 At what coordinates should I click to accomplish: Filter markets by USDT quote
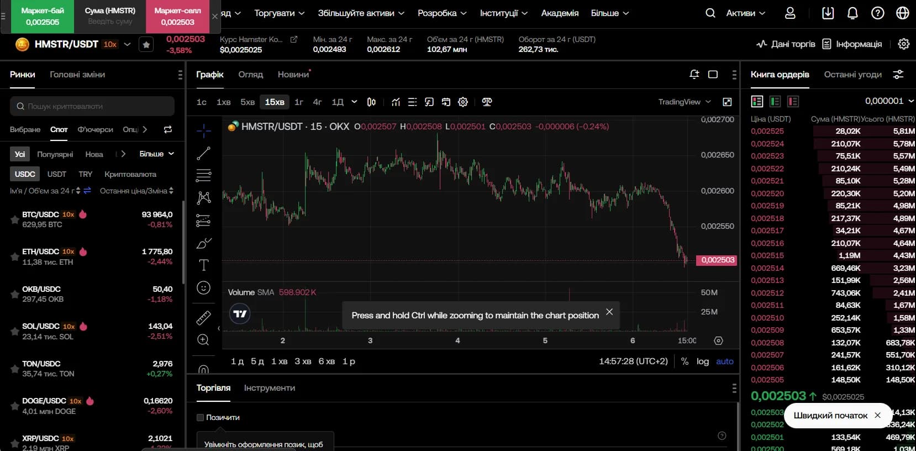coord(56,174)
